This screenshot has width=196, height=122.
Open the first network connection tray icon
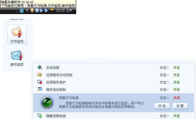[41, 10]
